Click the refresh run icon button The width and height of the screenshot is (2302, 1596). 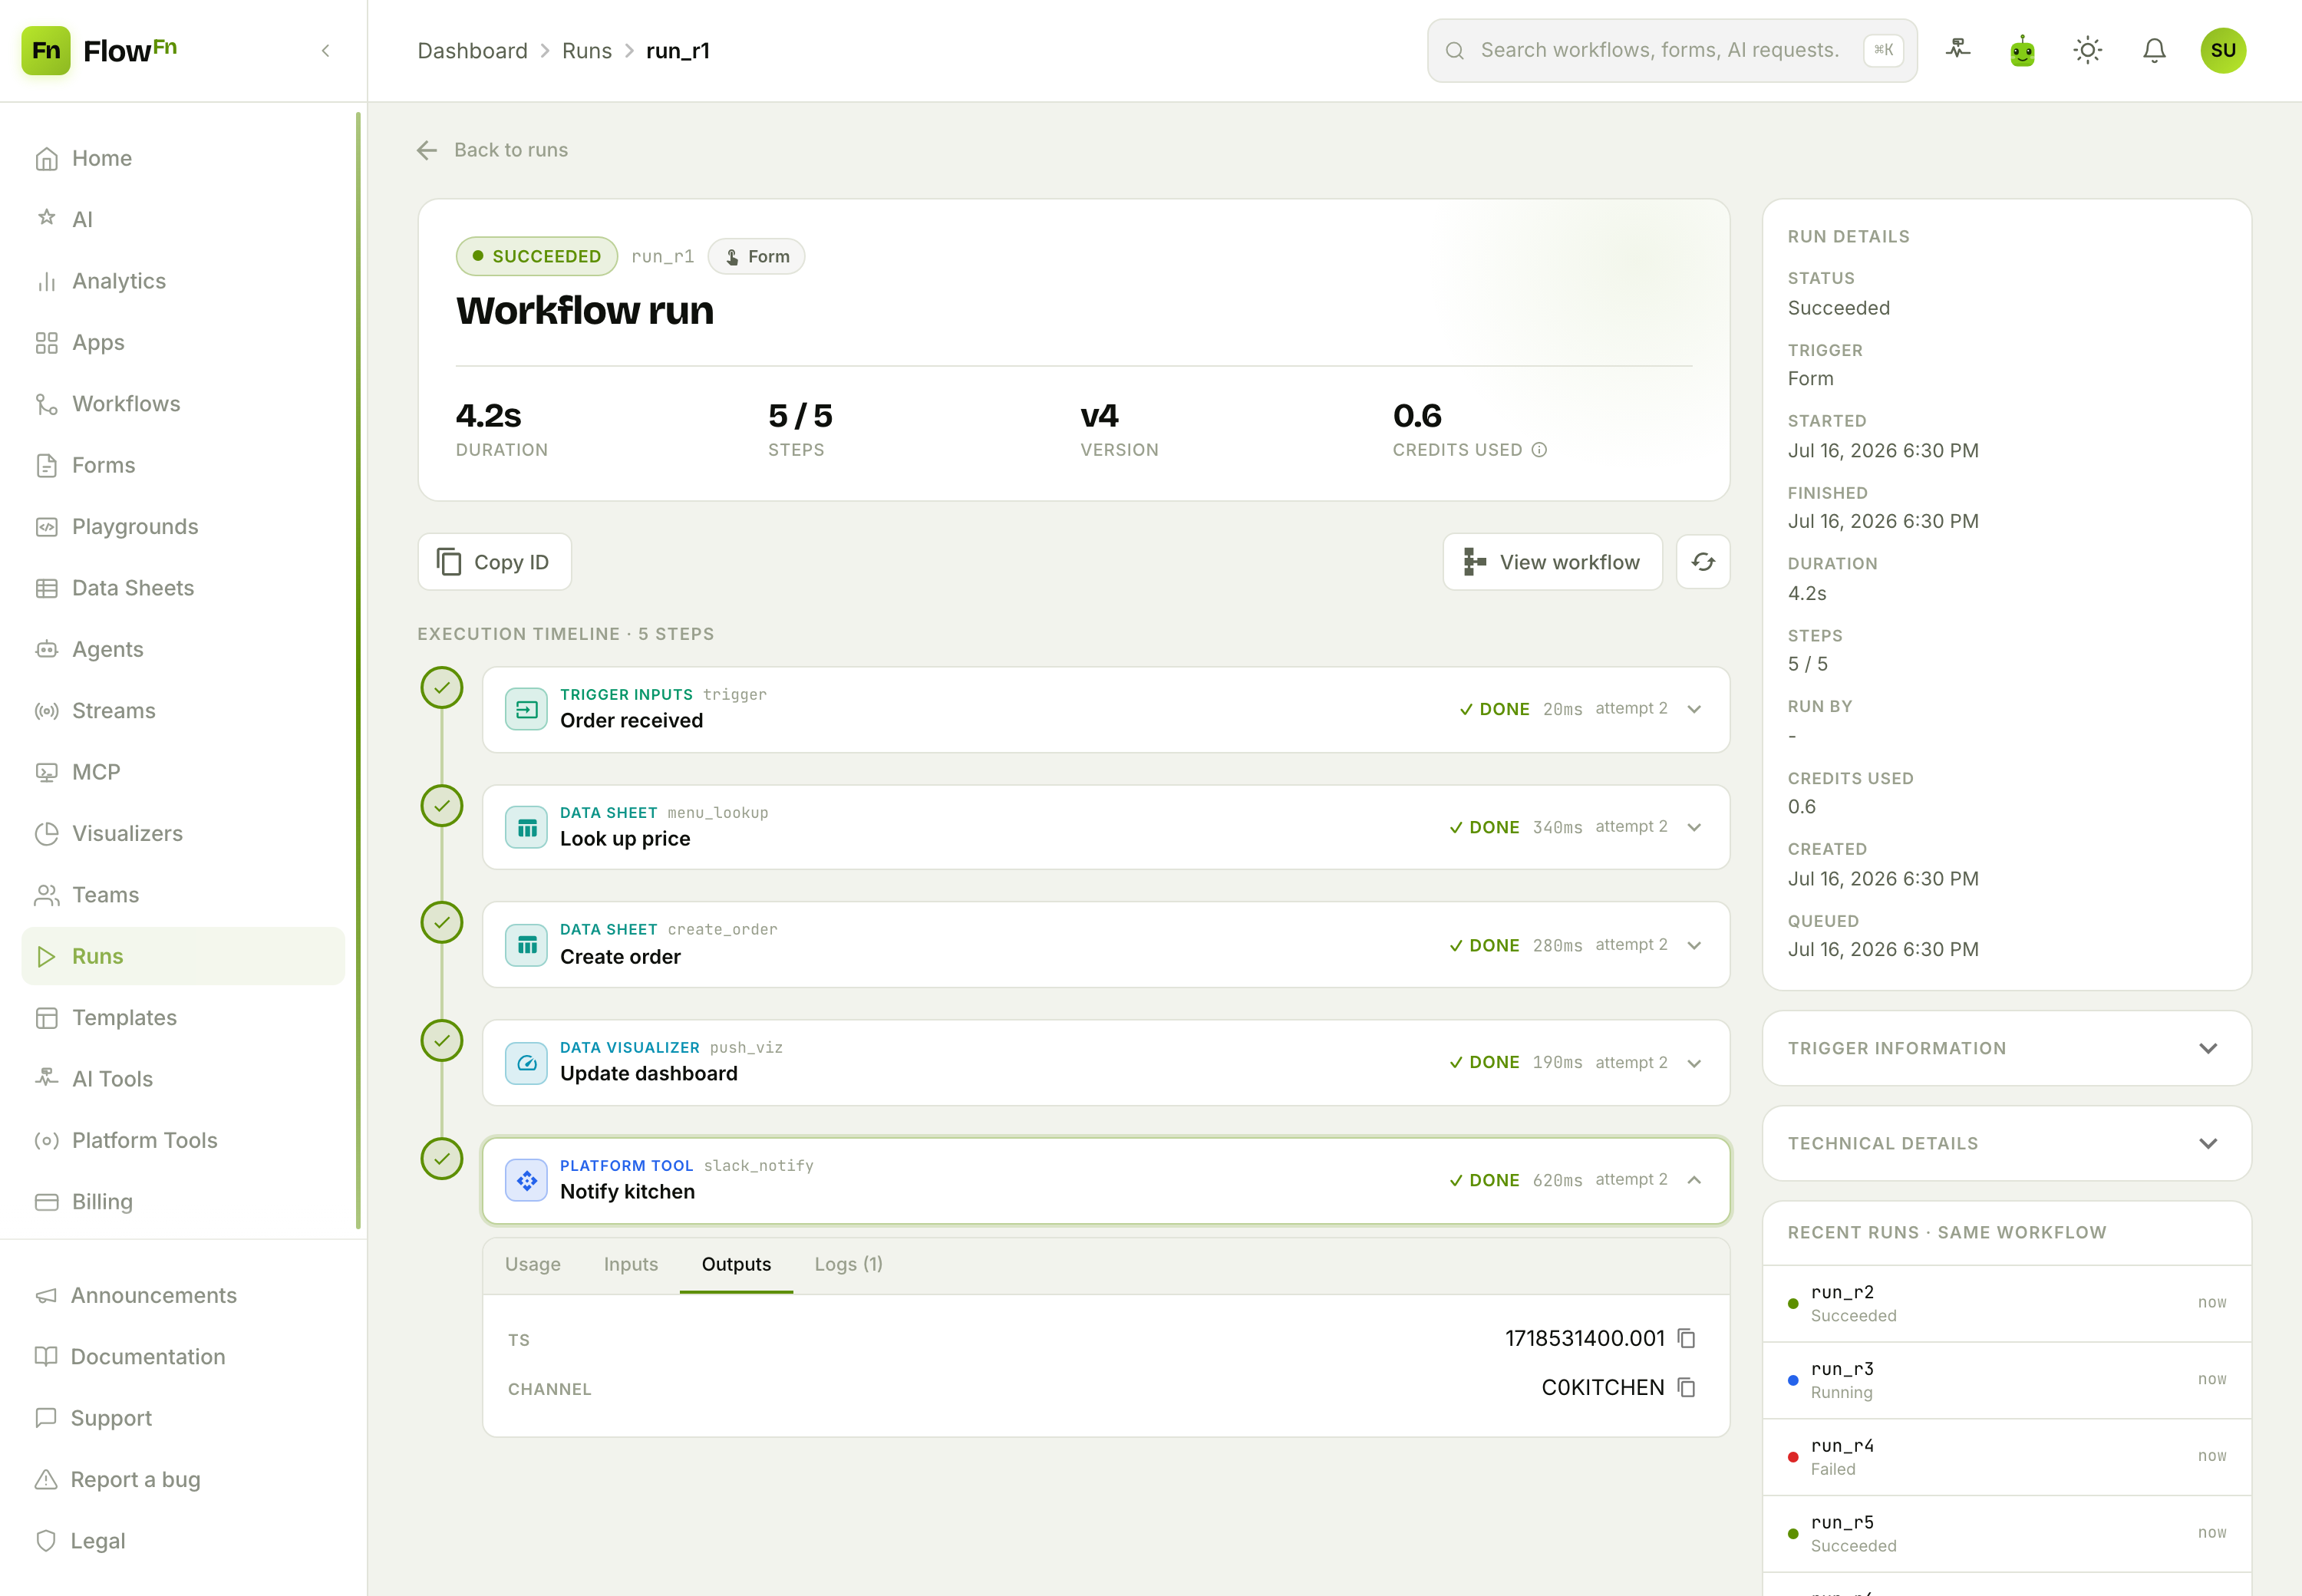[x=1703, y=562]
